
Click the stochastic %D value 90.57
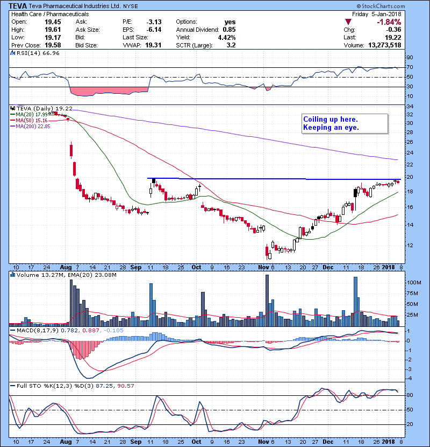pos(125,386)
